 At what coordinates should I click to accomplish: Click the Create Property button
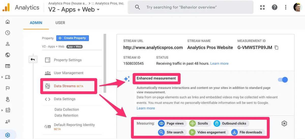click(72, 38)
